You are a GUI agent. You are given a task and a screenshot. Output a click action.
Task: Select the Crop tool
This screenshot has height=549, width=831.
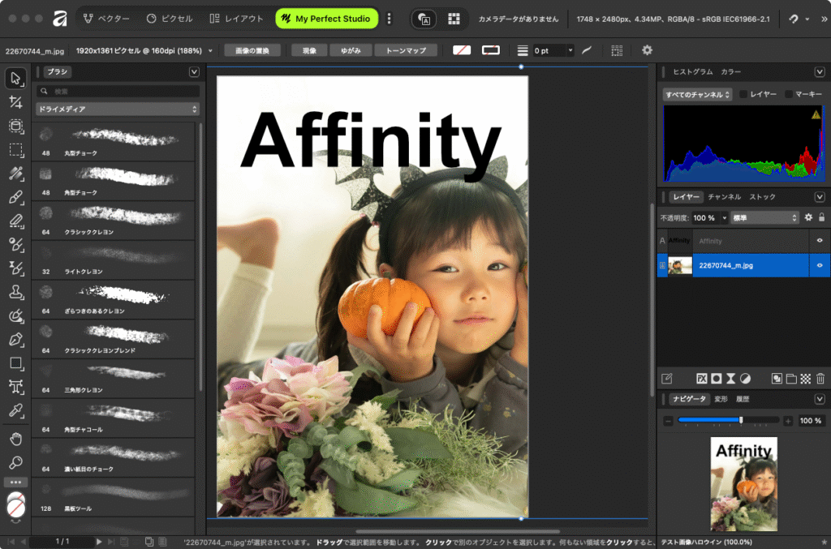tap(15, 102)
